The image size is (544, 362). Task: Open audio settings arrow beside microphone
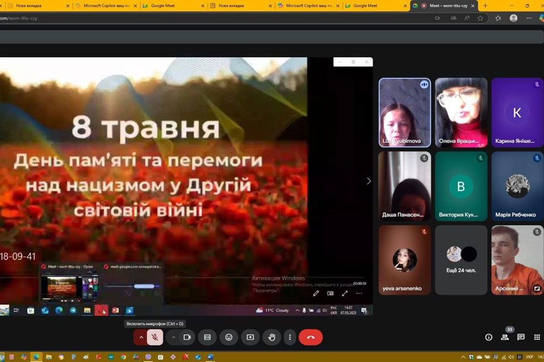tap(141, 337)
